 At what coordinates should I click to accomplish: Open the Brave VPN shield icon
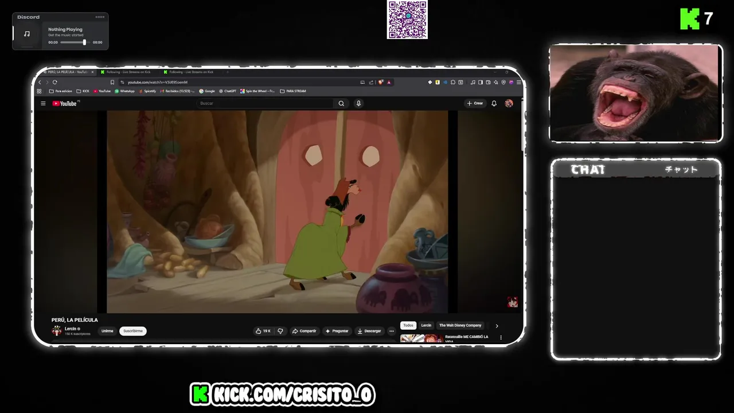click(503, 82)
